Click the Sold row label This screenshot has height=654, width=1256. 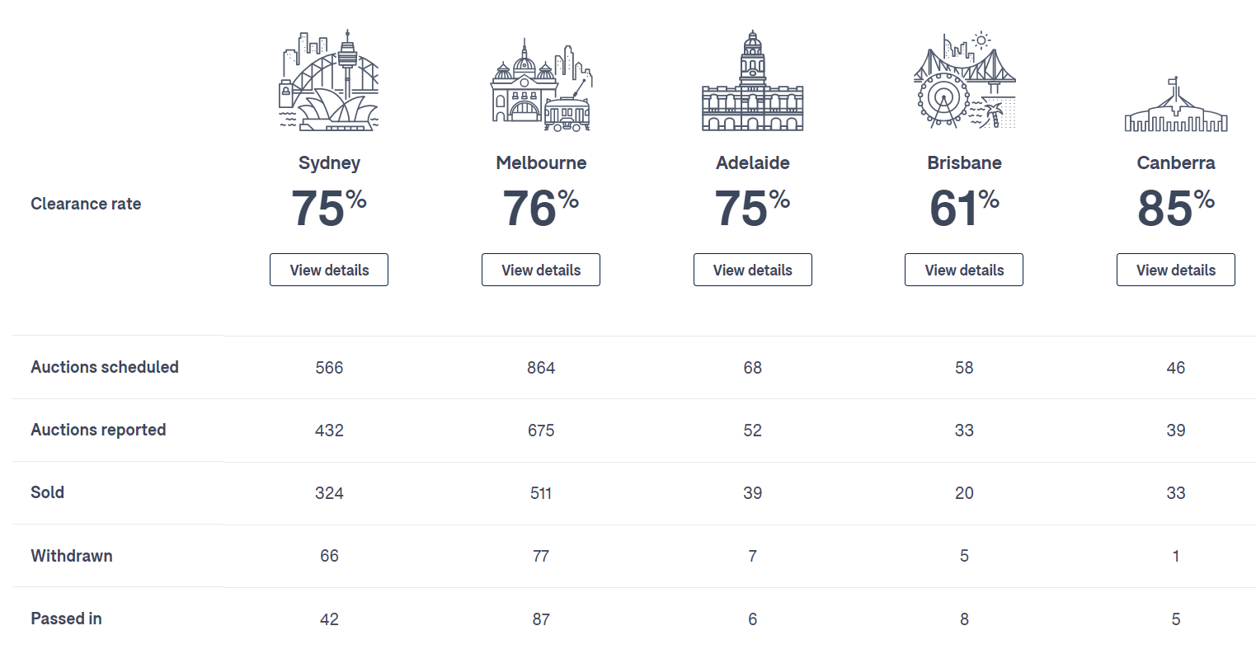click(x=47, y=492)
